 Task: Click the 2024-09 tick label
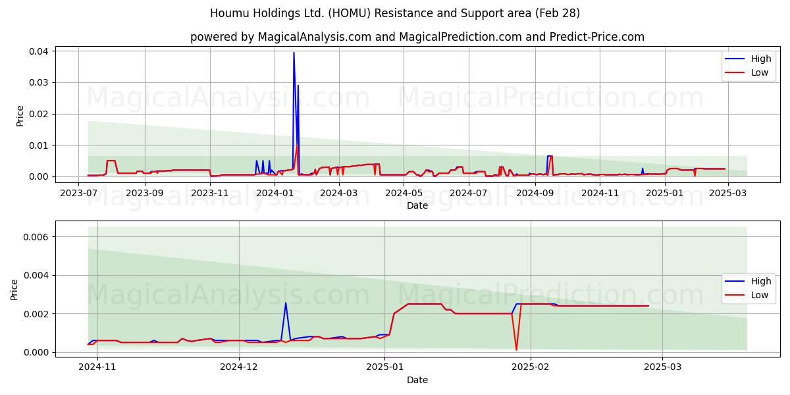pos(535,193)
